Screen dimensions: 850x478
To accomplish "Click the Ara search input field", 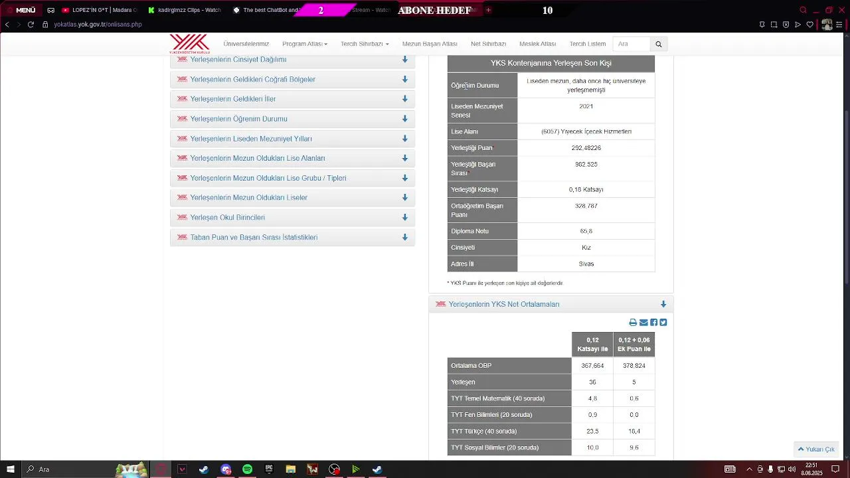I will click(632, 44).
